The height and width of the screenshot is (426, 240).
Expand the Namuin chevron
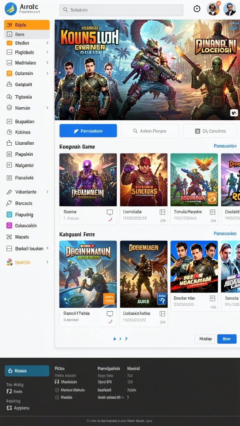pos(47,108)
